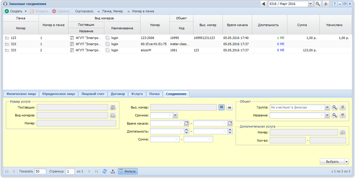Click the magnifier icon in the Группа row
This screenshot has width=355, height=178.
[x=334, y=108]
